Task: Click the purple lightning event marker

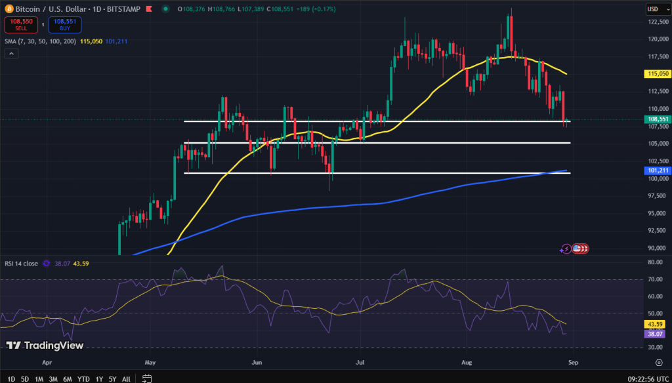Action: (566, 249)
